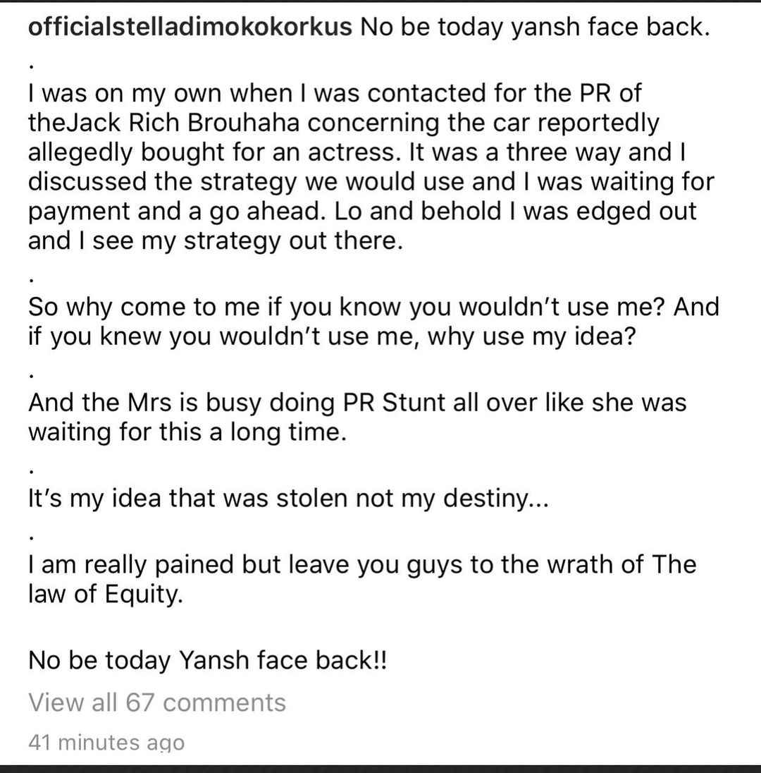Open the officialstelladimokokorkus profile link
The width and height of the screenshot is (761, 773).
click(x=190, y=27)
